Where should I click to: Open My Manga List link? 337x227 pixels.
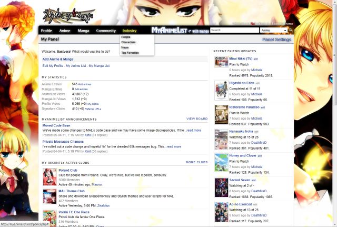pyautogui.click(x=99, y=65)
